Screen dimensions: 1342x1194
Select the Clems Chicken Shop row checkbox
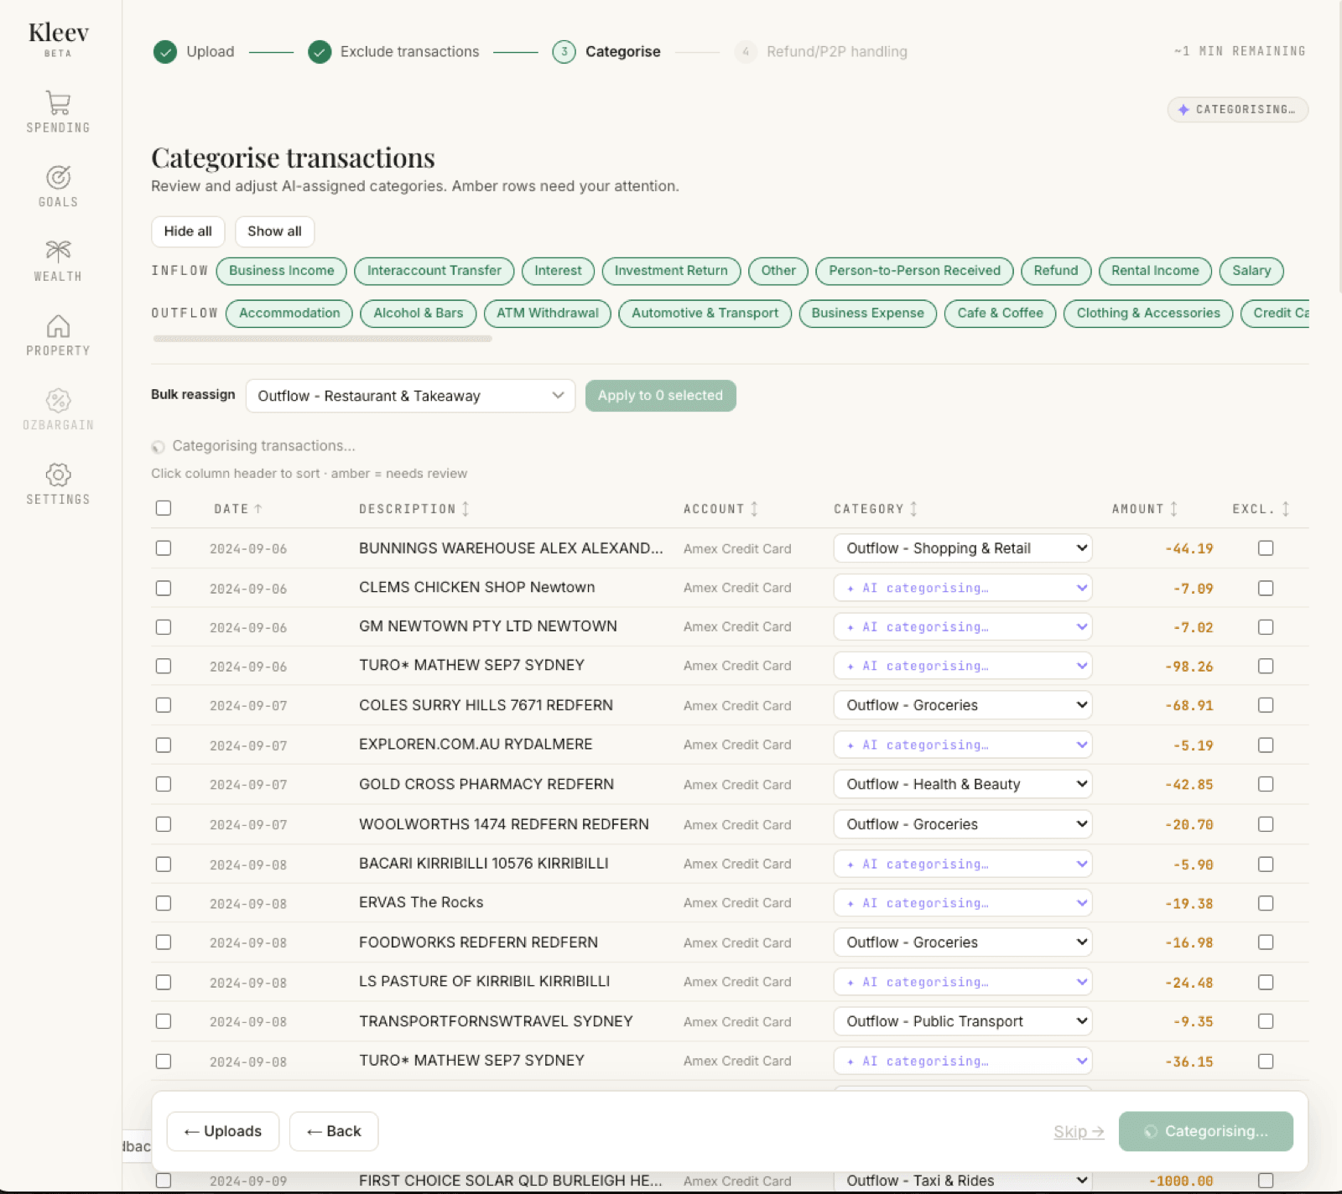[x=164, y=589]
